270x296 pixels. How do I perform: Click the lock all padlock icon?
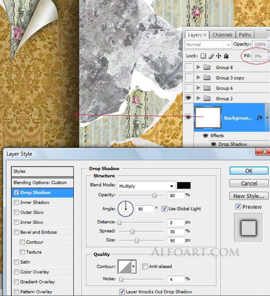coord(226,56)
